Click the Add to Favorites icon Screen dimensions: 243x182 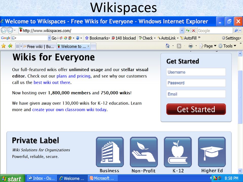(x=10, y=46)
